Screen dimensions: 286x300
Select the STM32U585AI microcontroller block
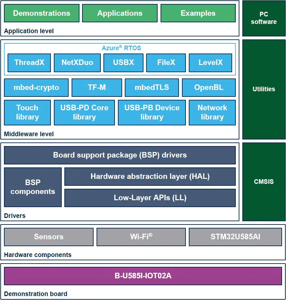pos(236,237)
